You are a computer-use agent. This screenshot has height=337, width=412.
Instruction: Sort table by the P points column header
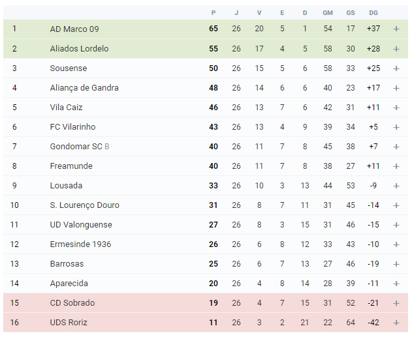click(x=214, y=13)
